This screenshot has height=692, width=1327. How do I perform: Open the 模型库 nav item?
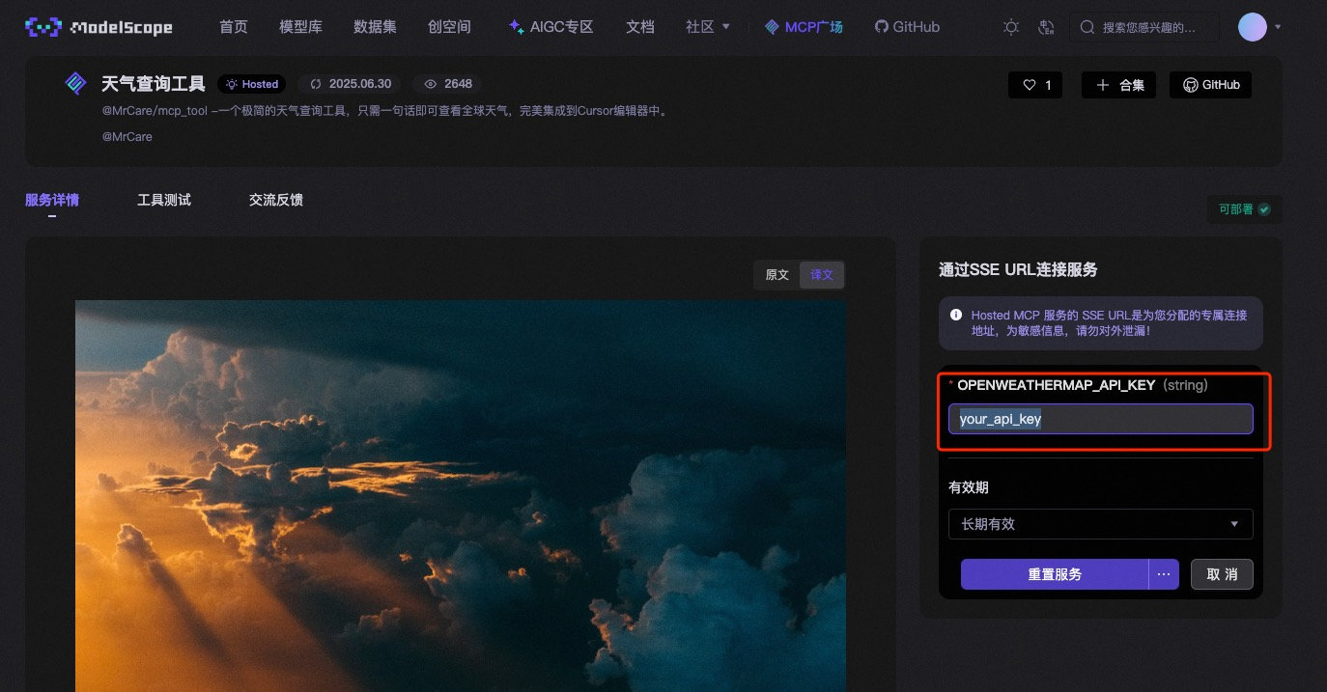click(300, 27)
